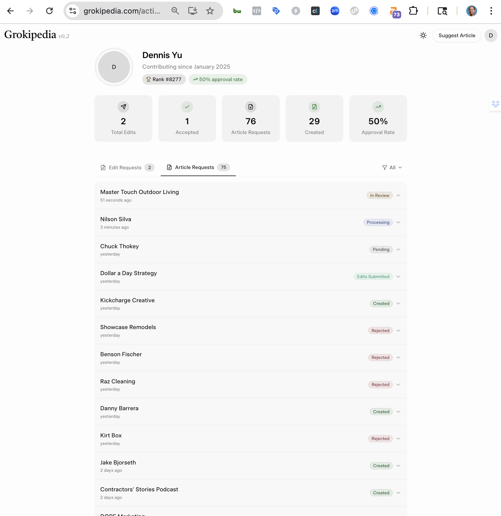
Task: Expand the Benson Fischer chevron
Action: (x=398, y=358)
